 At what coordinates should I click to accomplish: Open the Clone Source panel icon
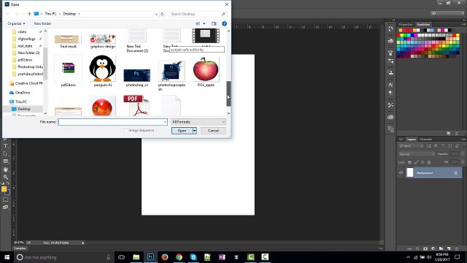(x=390, y=72)
